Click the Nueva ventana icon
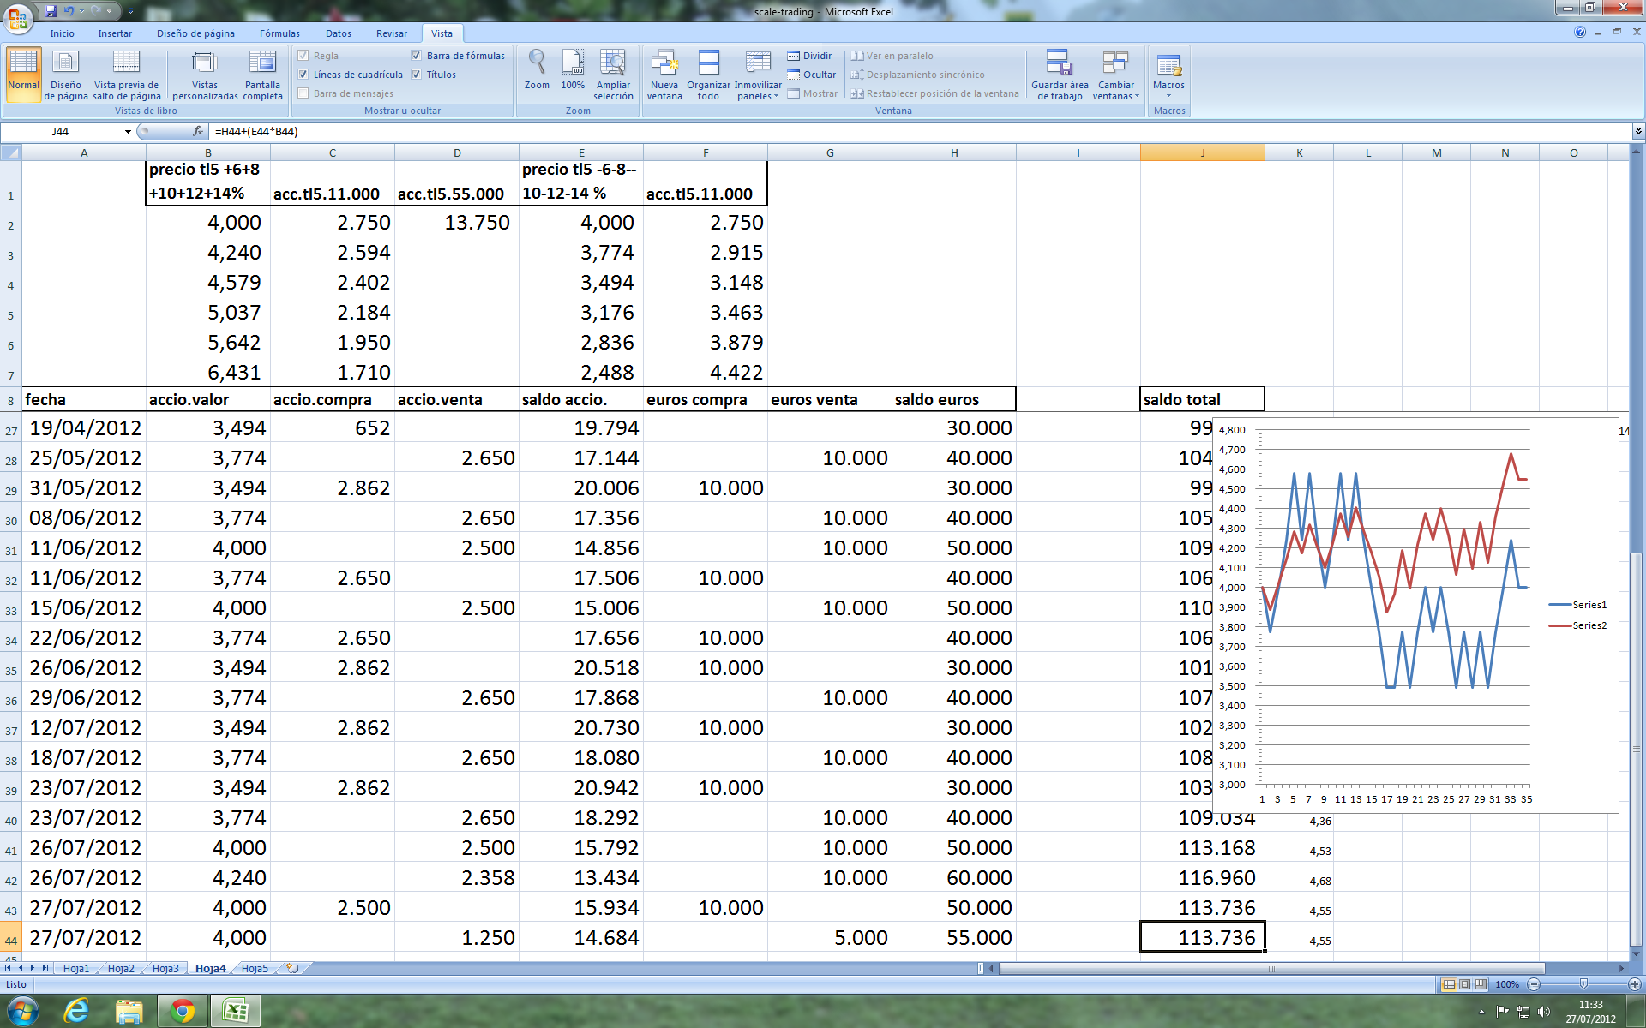Image resolution: width=1646 pixels, height=1028 pixels. click(664, 63)
